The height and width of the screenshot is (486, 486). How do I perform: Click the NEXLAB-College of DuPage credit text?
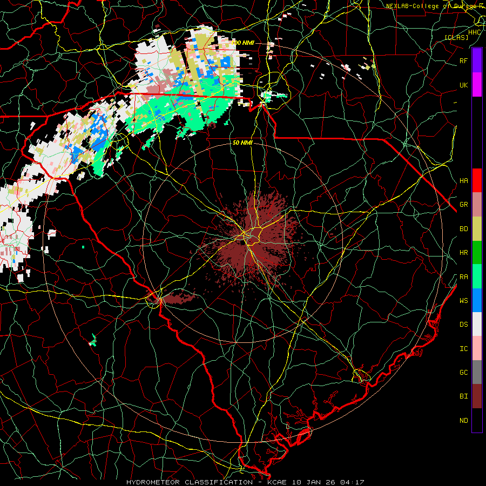click(435, 6)
